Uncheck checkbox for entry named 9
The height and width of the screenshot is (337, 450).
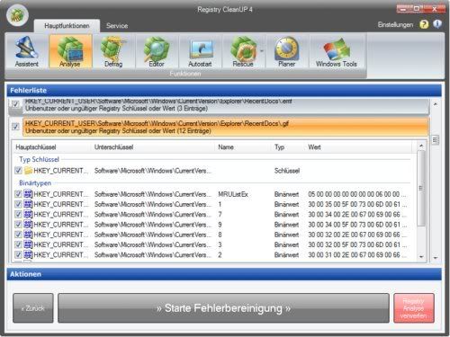click(18, 225)
